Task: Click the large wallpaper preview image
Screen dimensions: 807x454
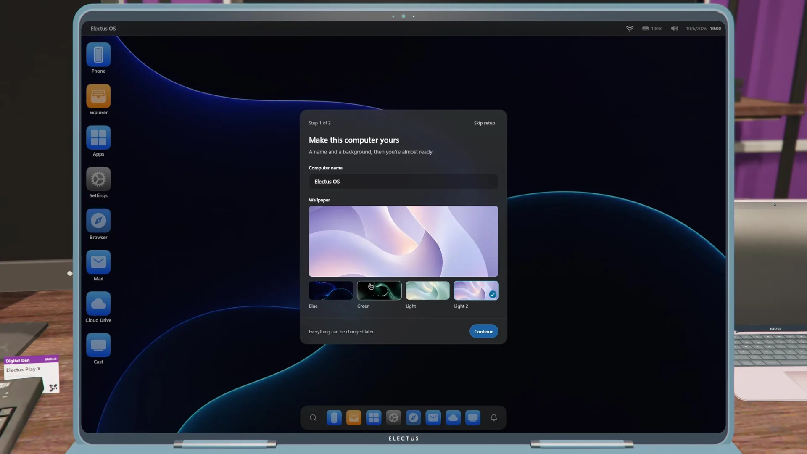Action: (x=403, y=241)
